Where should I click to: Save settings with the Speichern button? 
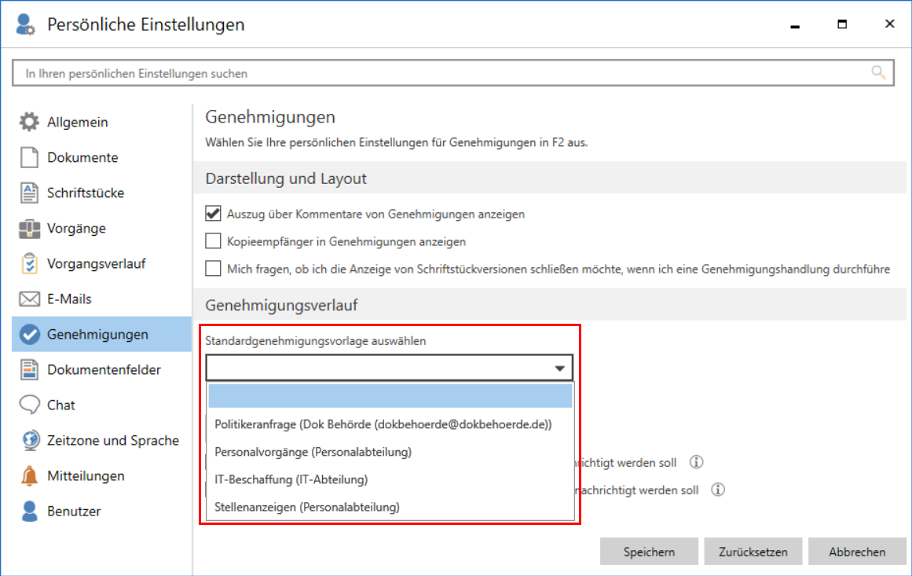(649, 552)
